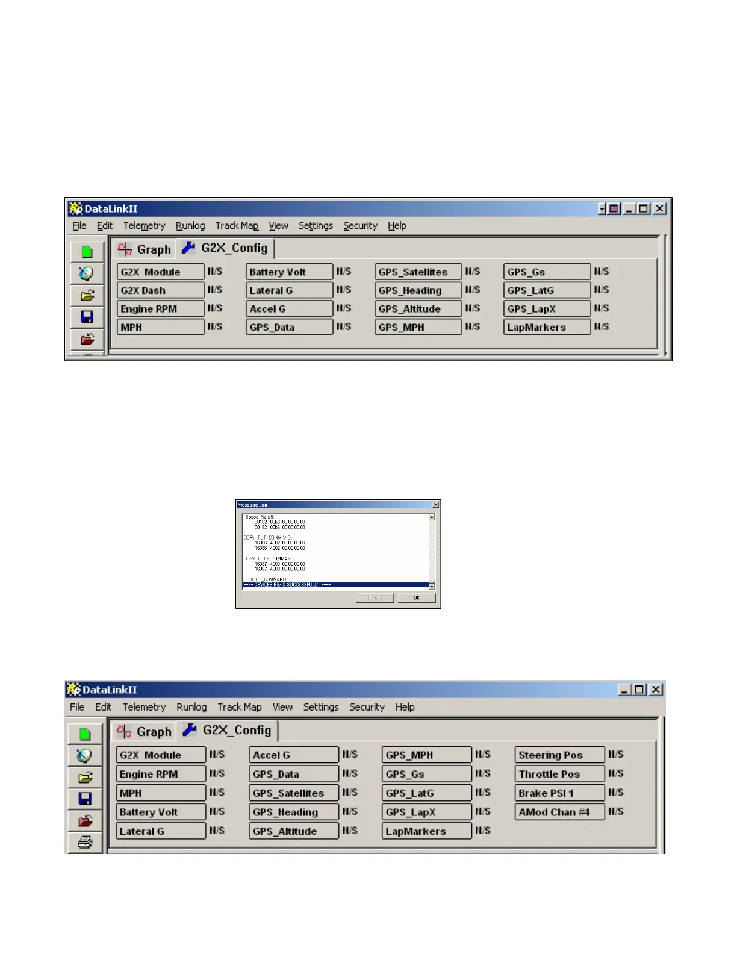Click DataLinkII app icon in lower title bar
This screenshot has height=954, width=737.
pos(73,689)
